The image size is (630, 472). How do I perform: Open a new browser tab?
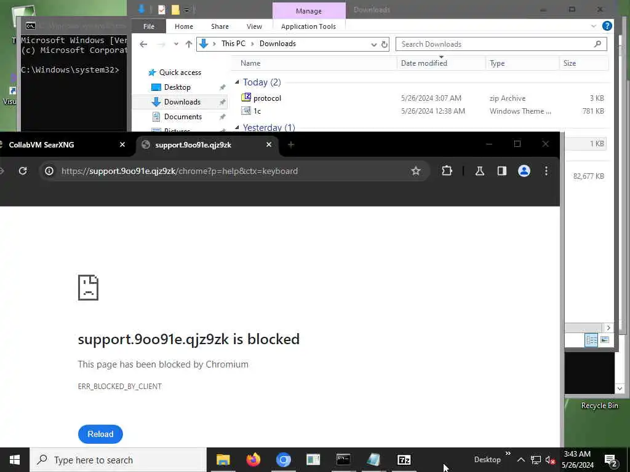click(x=291, y=144)
